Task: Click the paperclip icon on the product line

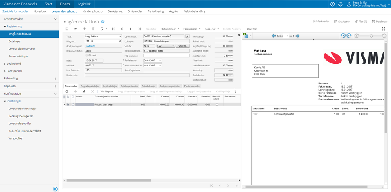Action: pyautogui.click(x=68, y=104)
